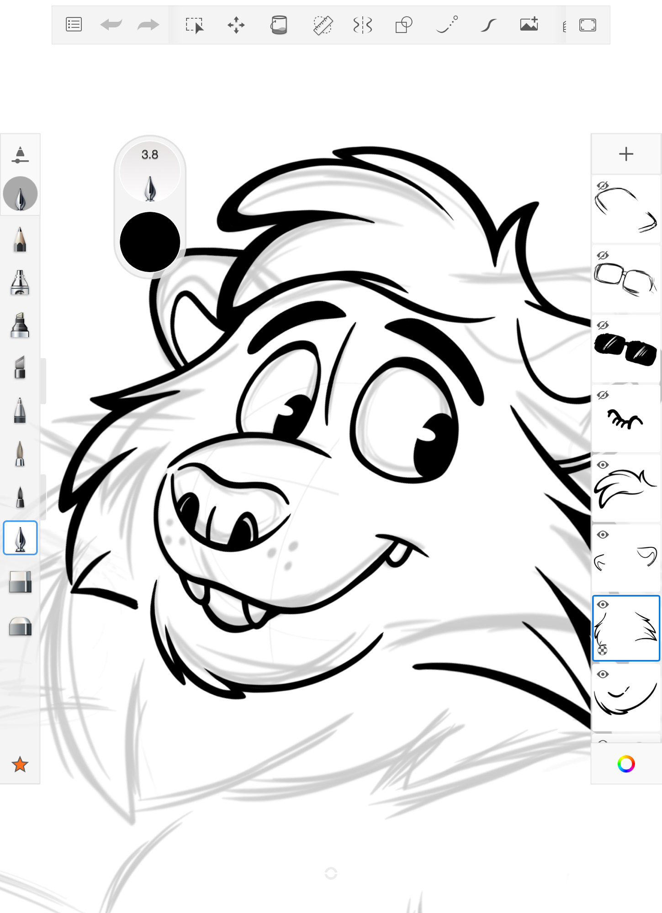Enable the Symmetry tool

click(x=363, y=25)
